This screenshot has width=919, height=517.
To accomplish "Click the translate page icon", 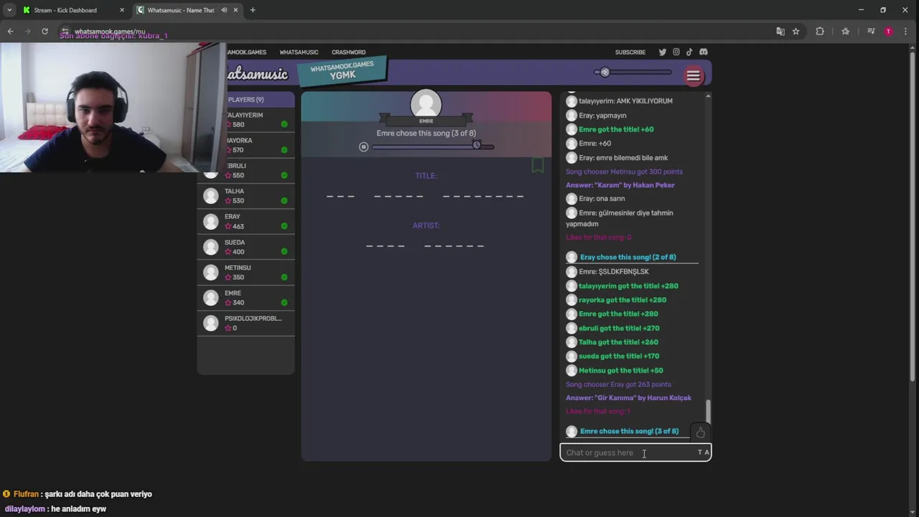I will point(780,32).
